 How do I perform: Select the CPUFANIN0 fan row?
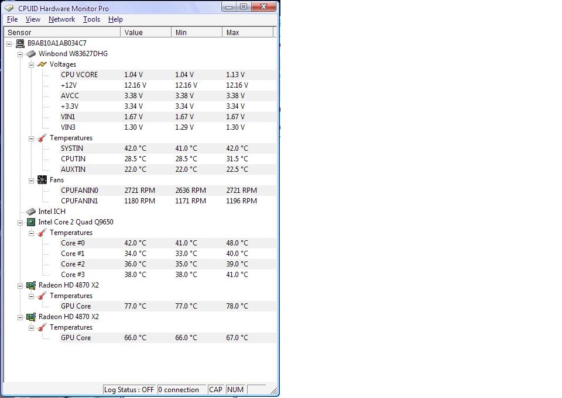[x=168, y=191]
